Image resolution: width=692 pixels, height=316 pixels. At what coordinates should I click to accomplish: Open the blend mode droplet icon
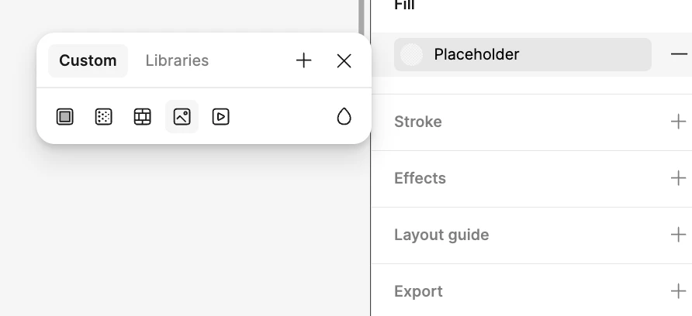click(x=344, y=117)
